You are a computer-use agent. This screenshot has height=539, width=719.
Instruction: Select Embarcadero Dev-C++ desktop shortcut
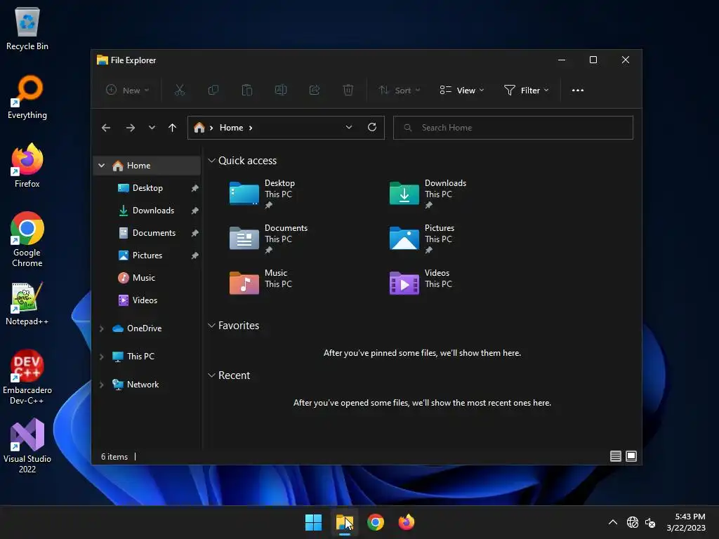(27, 377)
